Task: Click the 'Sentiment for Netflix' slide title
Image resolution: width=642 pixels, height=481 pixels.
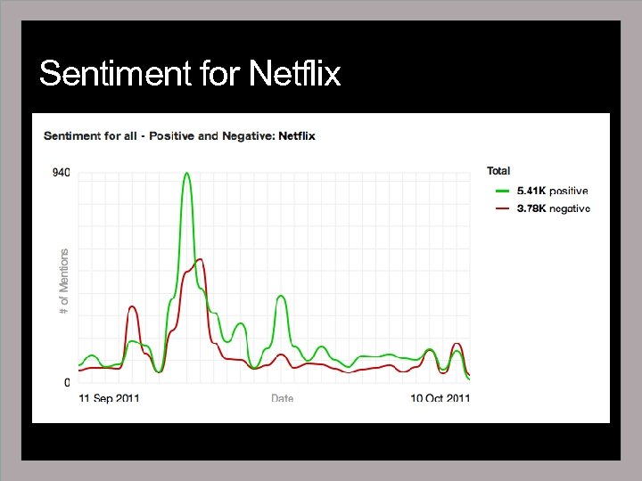Action: click(x=190, y=73)
